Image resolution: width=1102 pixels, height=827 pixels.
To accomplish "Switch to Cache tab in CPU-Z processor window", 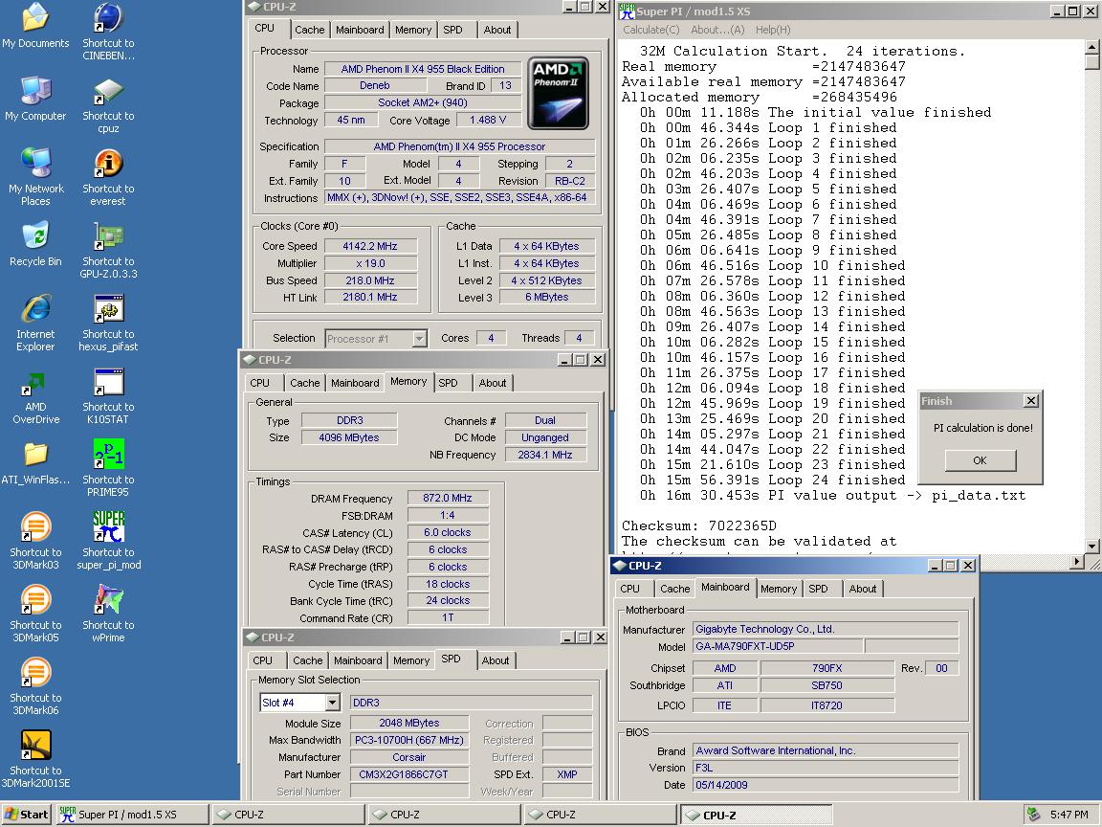I will pos(309,30).
